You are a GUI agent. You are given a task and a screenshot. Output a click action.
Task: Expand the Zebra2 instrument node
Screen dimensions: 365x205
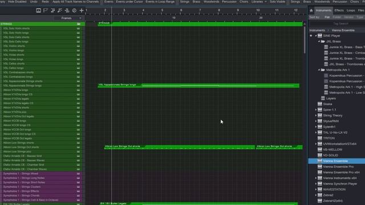[x=316, y=195]
